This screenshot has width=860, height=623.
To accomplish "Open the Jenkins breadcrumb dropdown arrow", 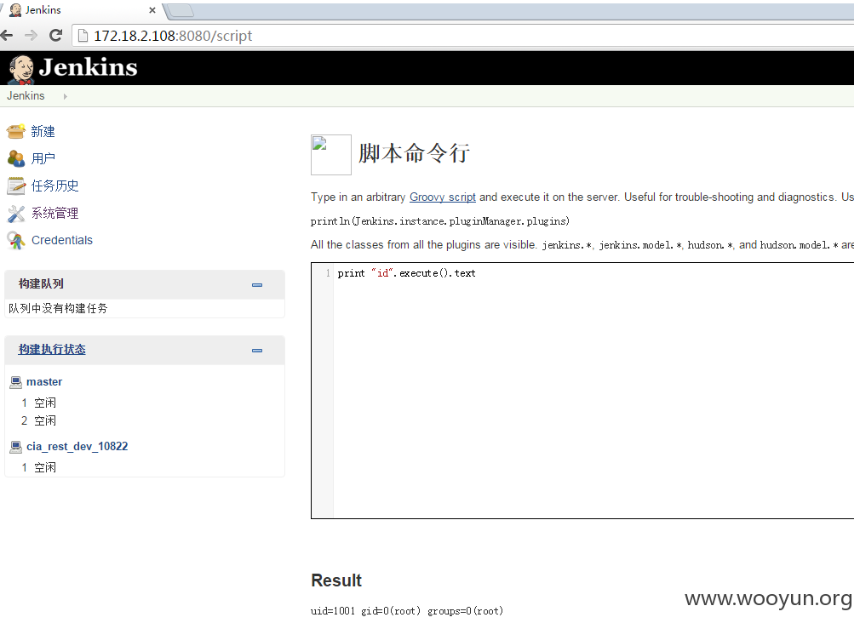I will pos(66,96).
